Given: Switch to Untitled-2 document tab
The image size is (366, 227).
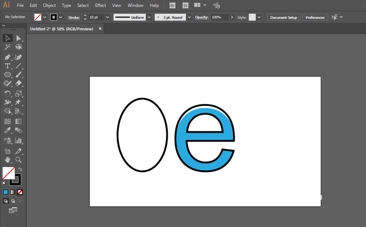Looking at the screenshot, I should point(61,29).
